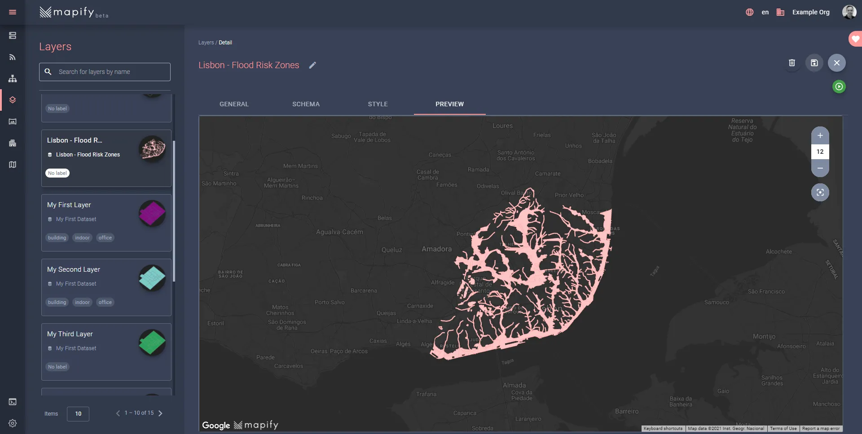Screen dimensions: 862x434
Task: Click the layers list scrollbar
Action: coord(174,211)
